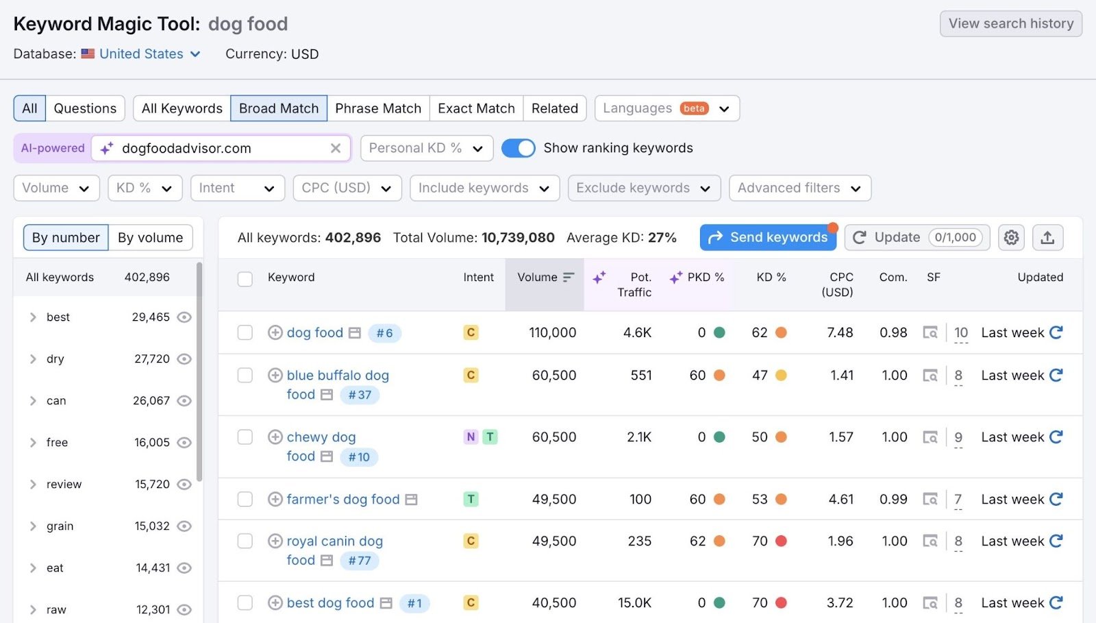Open the Advanced filters dropdown
The height and width of the screenshot is (623, 1096).
[799, 188]
